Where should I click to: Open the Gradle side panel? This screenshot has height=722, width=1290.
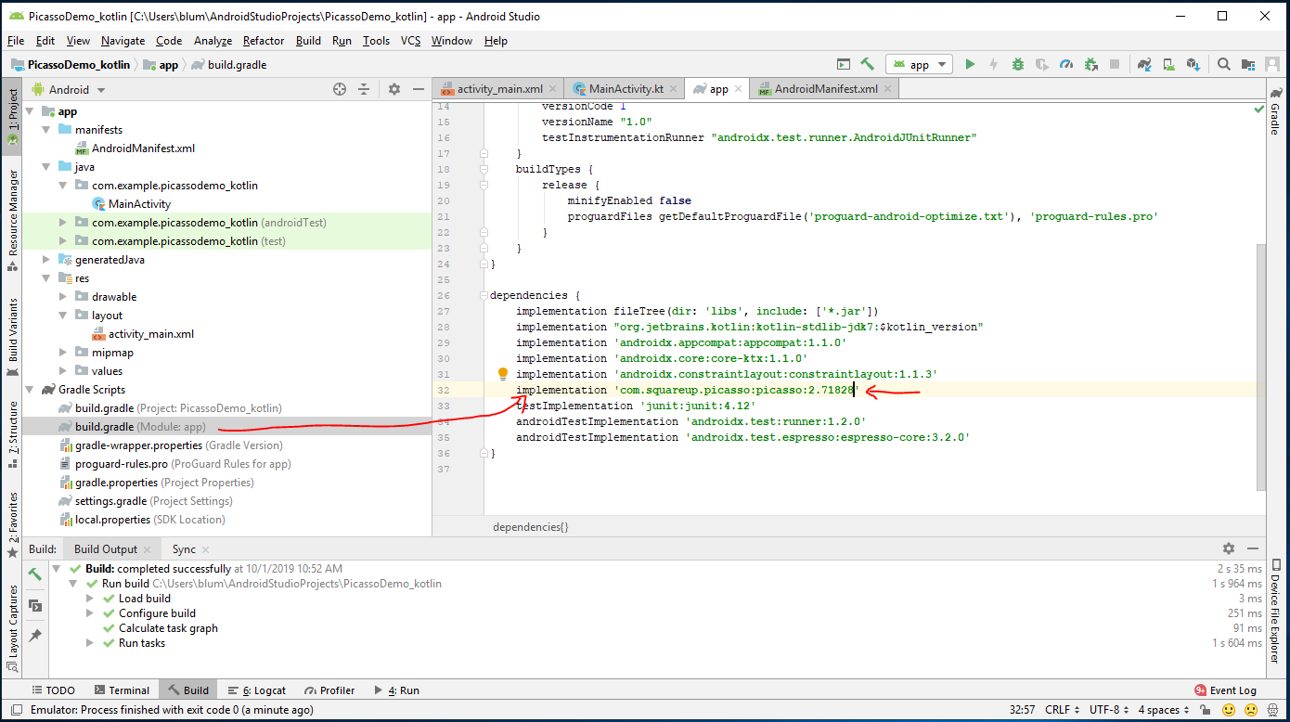coord(1277,113)
